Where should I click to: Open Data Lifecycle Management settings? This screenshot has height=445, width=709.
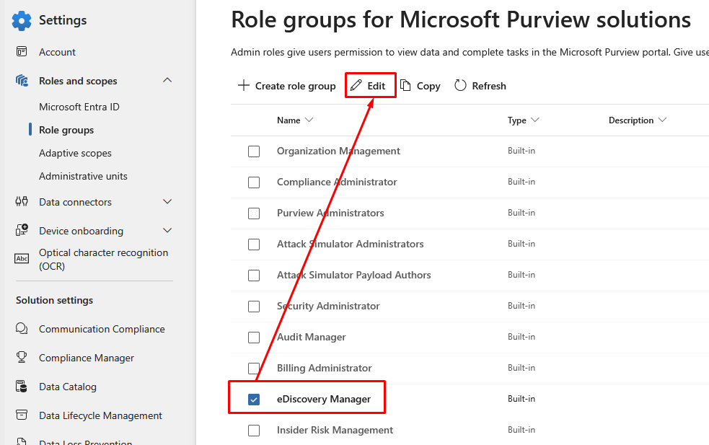click(x=100, y=415)
